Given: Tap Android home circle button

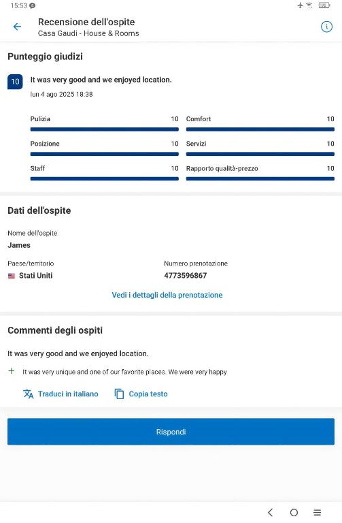Looking at the screenshot, I should click(294, 512).
